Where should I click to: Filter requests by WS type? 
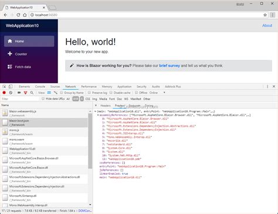pos(126,99)
